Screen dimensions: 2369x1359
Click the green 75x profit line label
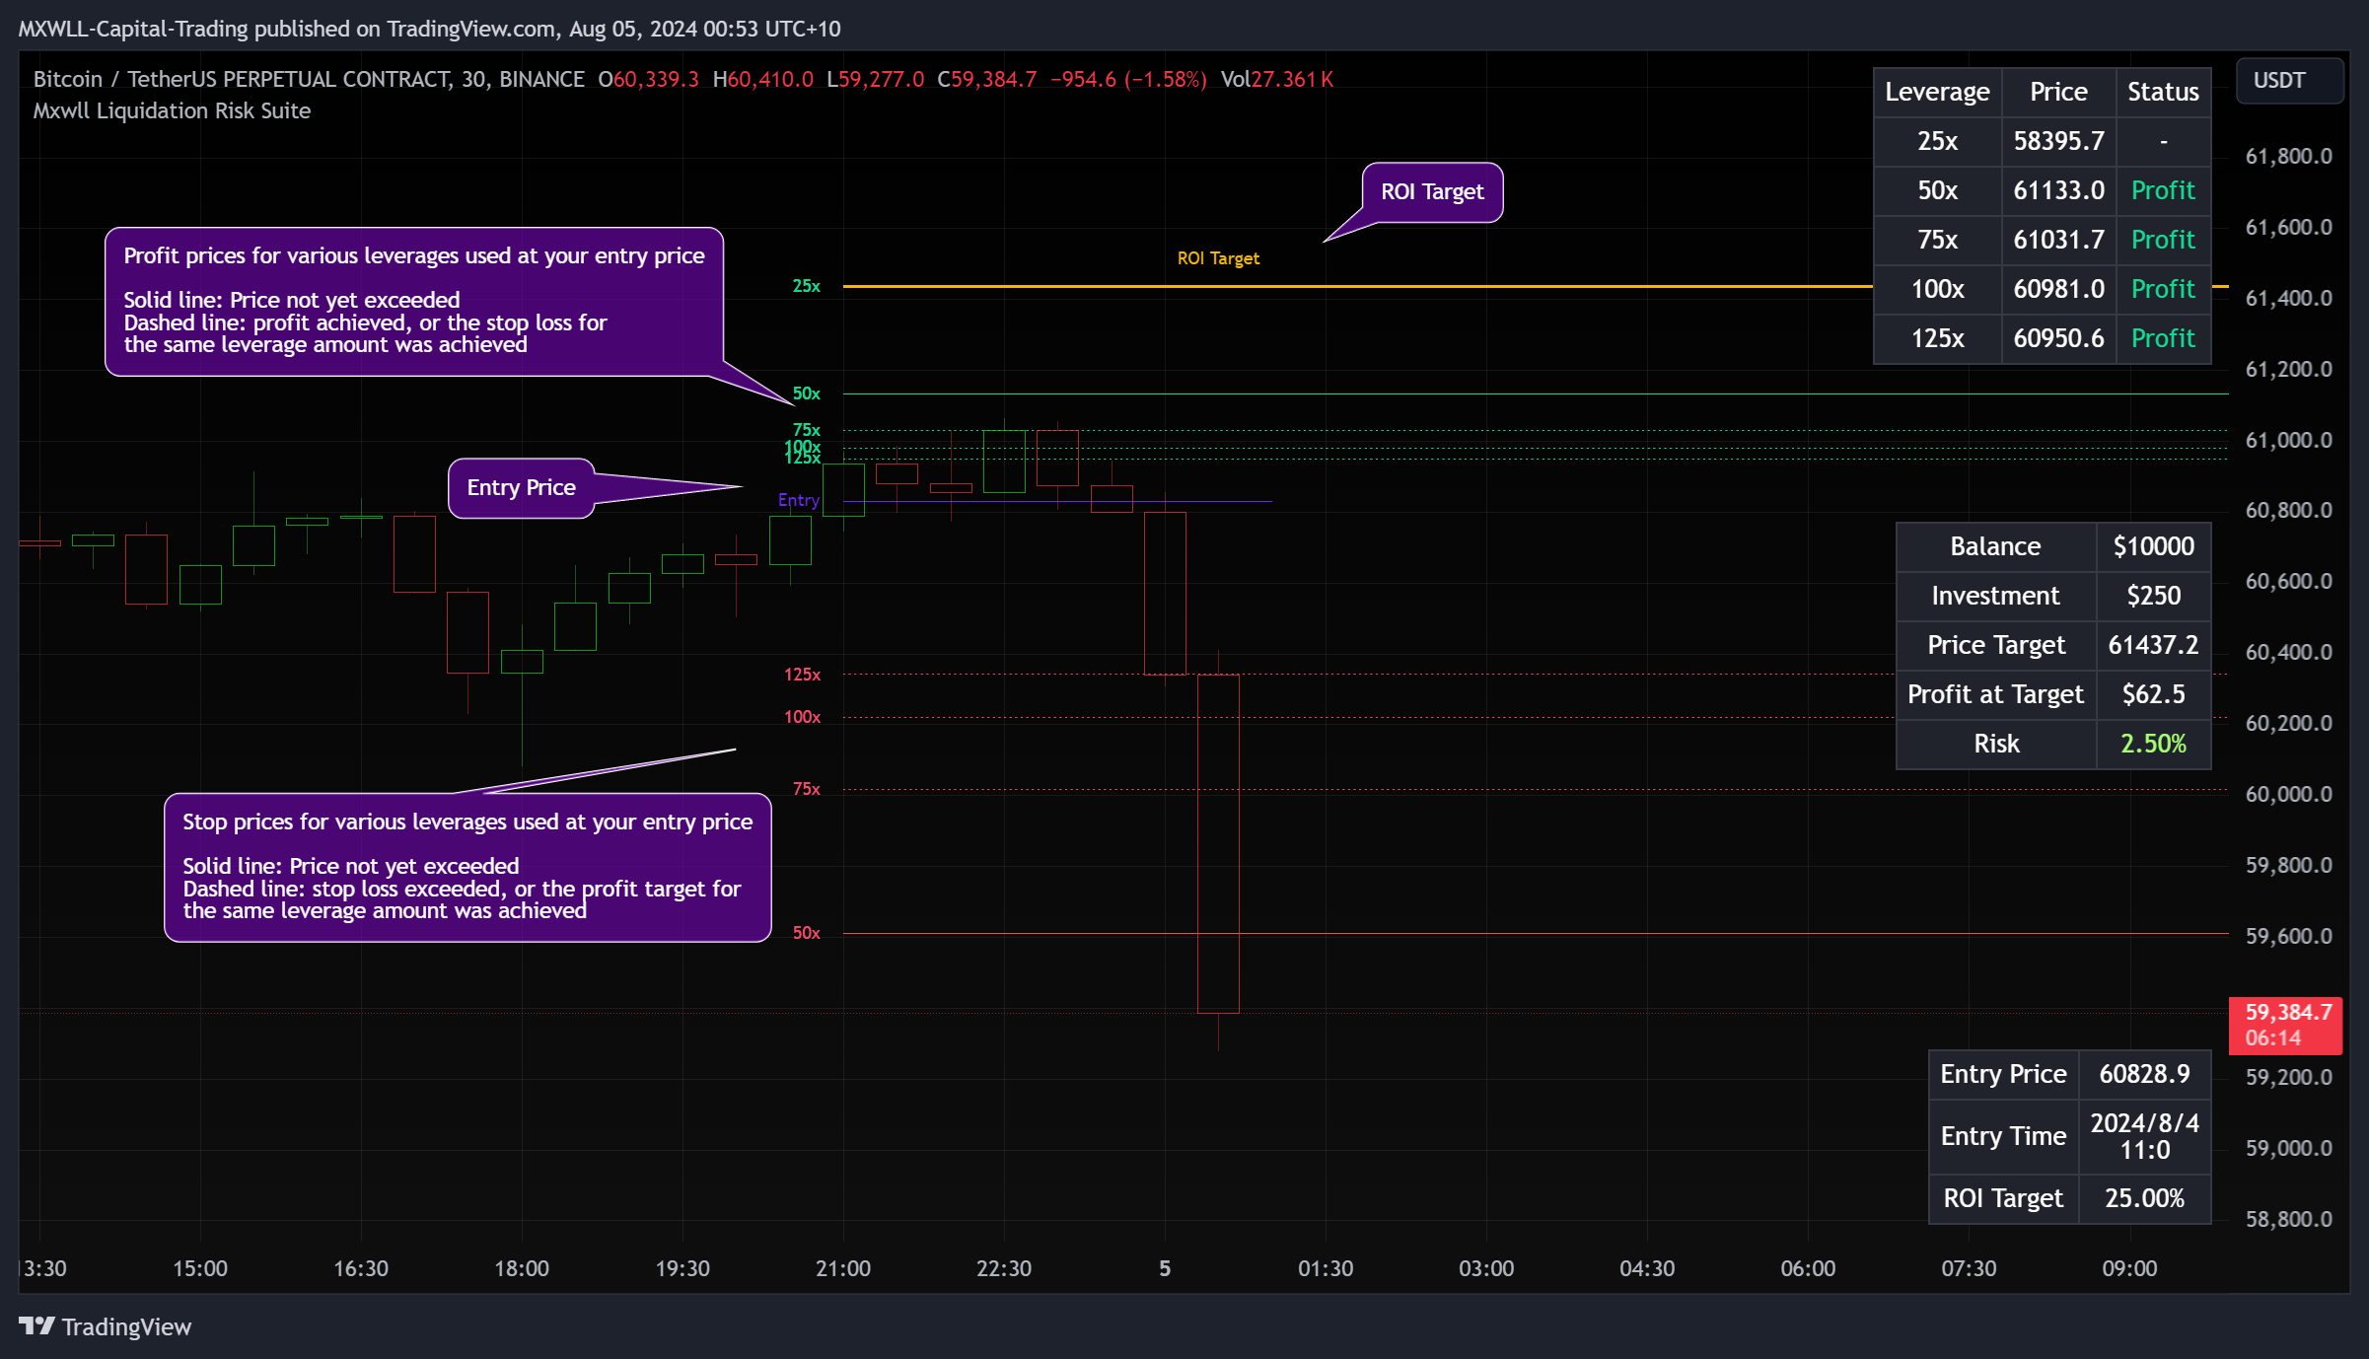click(x=806, y=430)
